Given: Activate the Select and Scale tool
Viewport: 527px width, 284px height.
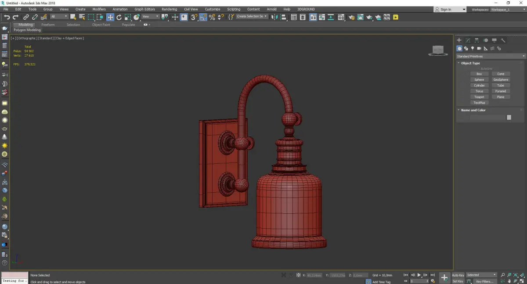Looking at the screenshot, I should click(x=127, y=17).
